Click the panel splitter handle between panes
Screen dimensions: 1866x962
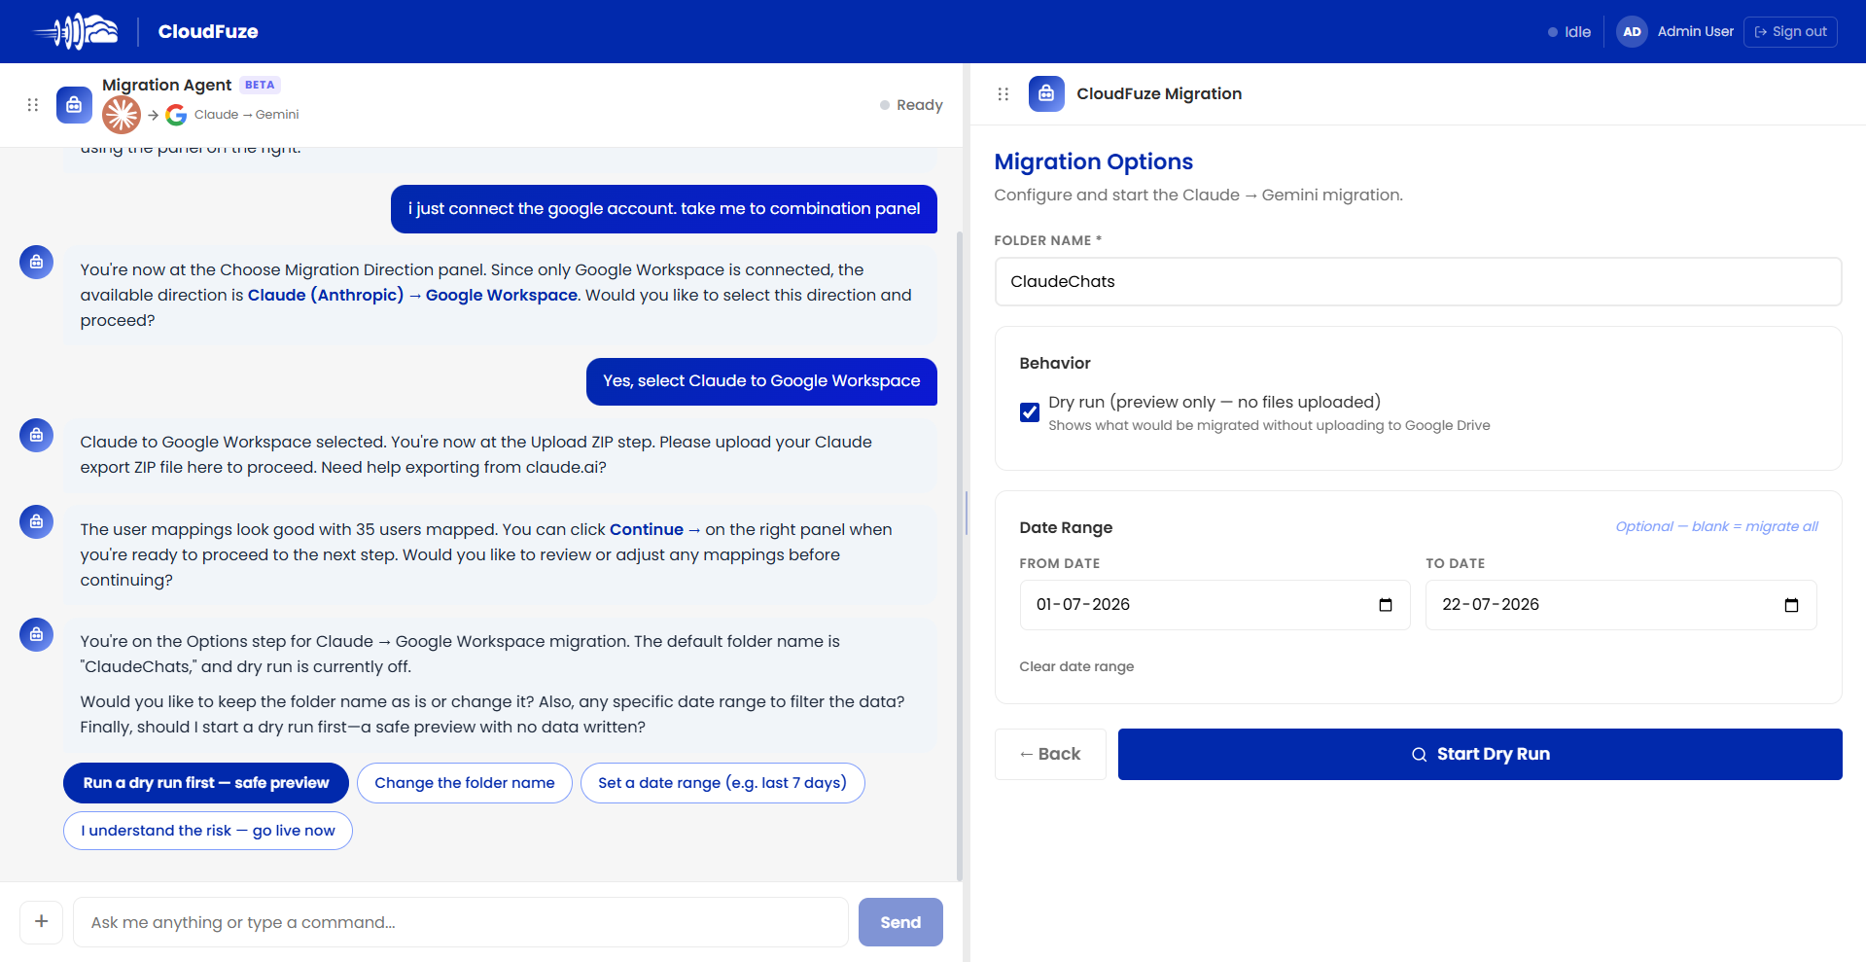point(967,513)
